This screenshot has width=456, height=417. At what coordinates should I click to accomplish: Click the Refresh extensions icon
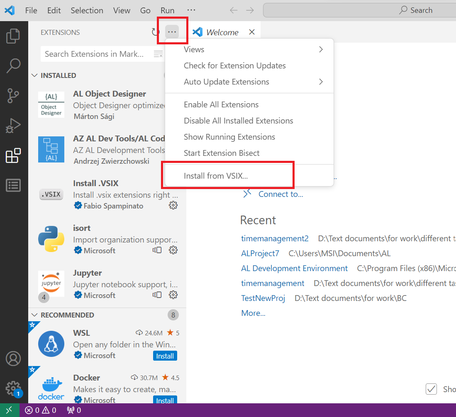point(156,32)
